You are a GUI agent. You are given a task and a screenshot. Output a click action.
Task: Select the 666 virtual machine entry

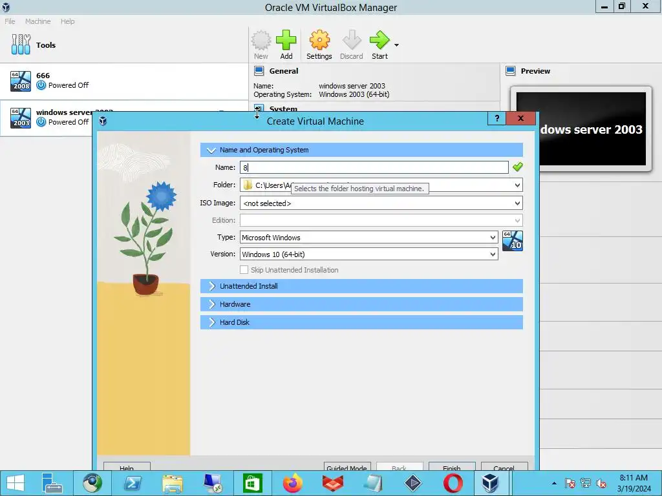pyautogui.click(x=124, y=81)
